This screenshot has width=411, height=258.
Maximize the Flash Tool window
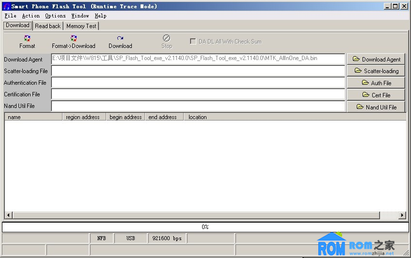[x=395, y=6]
